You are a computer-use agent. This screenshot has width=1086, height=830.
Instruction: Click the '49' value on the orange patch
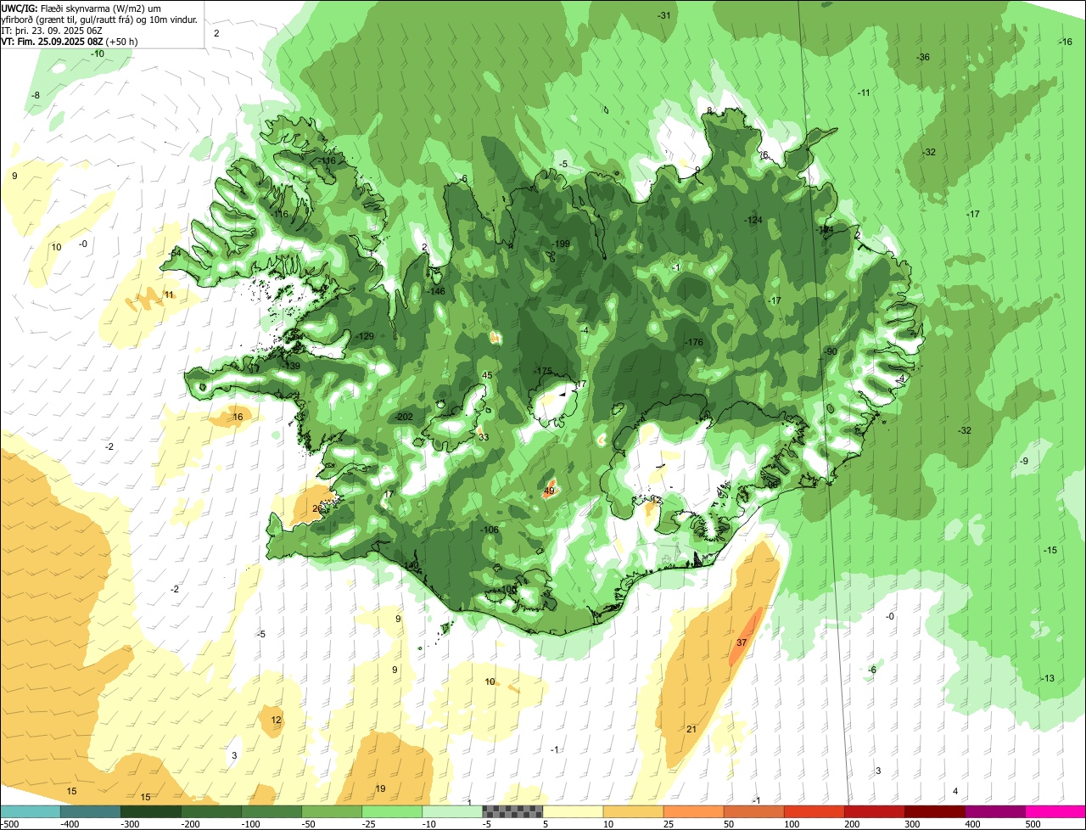tap(549, 491)
